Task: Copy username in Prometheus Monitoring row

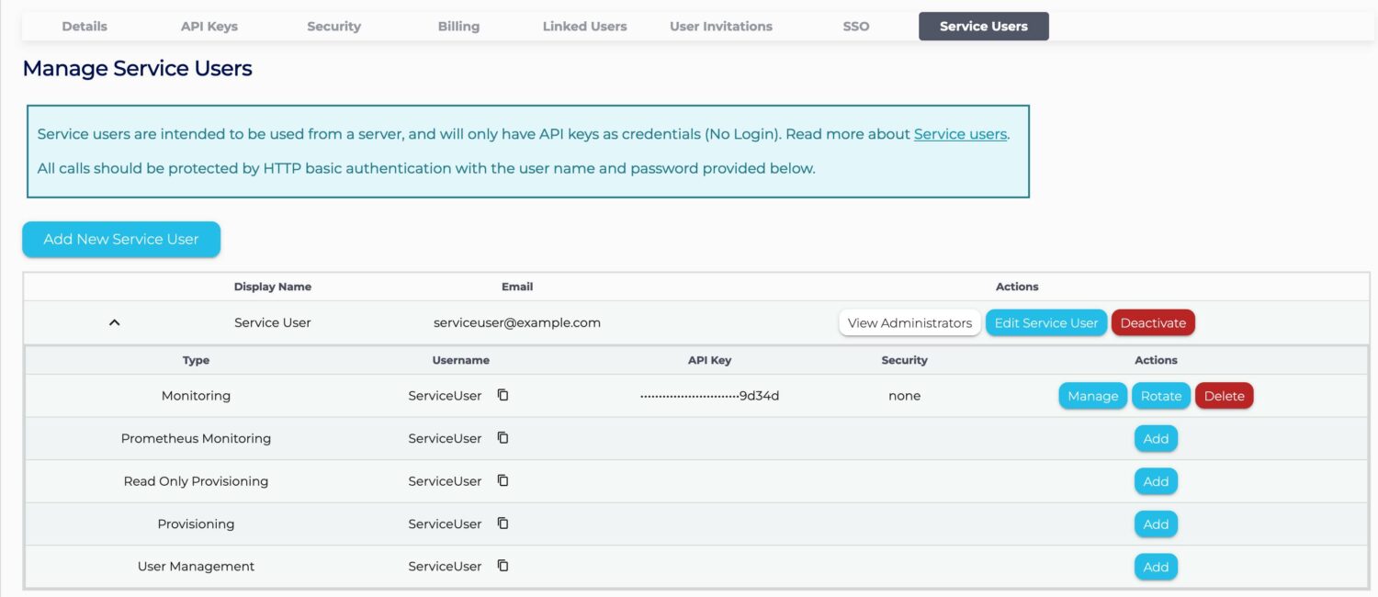Action: pyautogui.click(x=503, y=438)
